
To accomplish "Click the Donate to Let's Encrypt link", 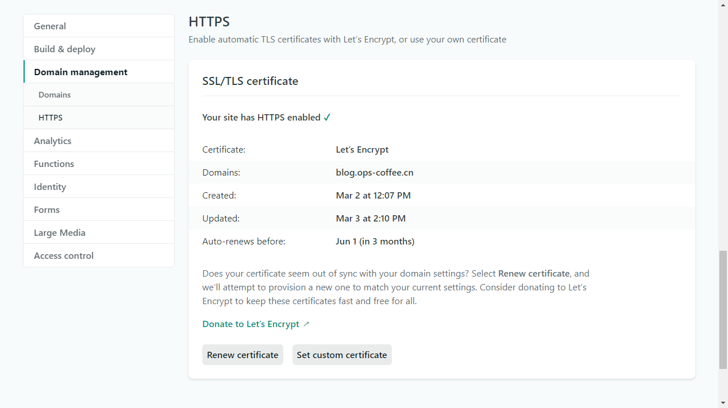I will tap(251, 324).
